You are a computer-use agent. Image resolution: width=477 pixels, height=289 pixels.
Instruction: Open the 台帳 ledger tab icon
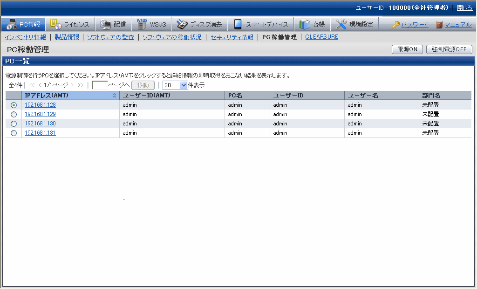(305, 24)
